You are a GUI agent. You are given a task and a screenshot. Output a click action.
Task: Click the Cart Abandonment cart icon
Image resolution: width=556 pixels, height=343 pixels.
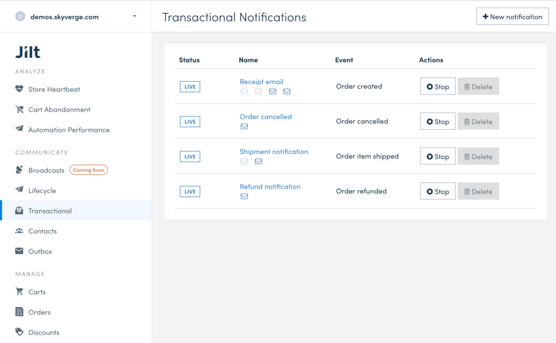coord(19,109)
